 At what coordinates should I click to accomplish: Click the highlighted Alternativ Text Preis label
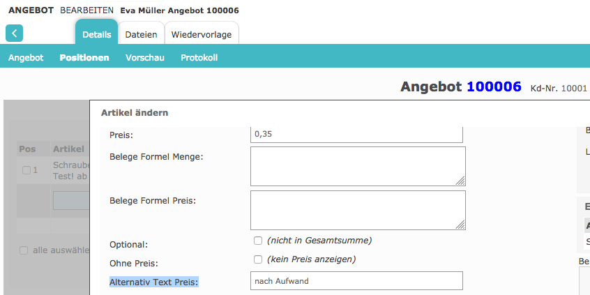(x=154, y=282)
